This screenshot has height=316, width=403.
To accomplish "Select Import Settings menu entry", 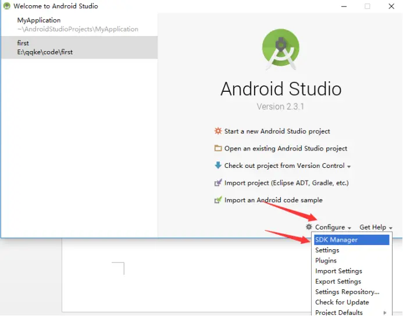I will [351, 271].
